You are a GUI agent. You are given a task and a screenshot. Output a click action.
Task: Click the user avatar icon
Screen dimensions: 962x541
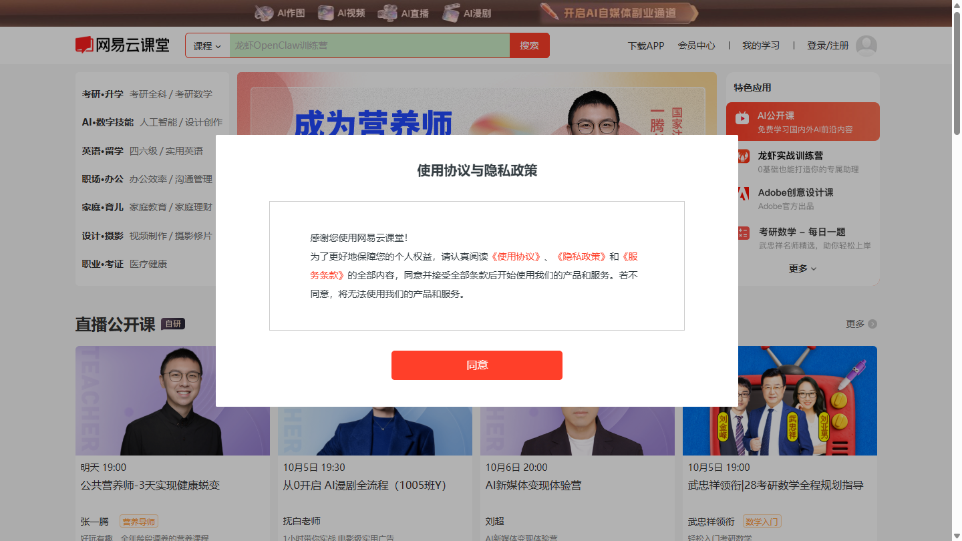(x=866, y=45)
